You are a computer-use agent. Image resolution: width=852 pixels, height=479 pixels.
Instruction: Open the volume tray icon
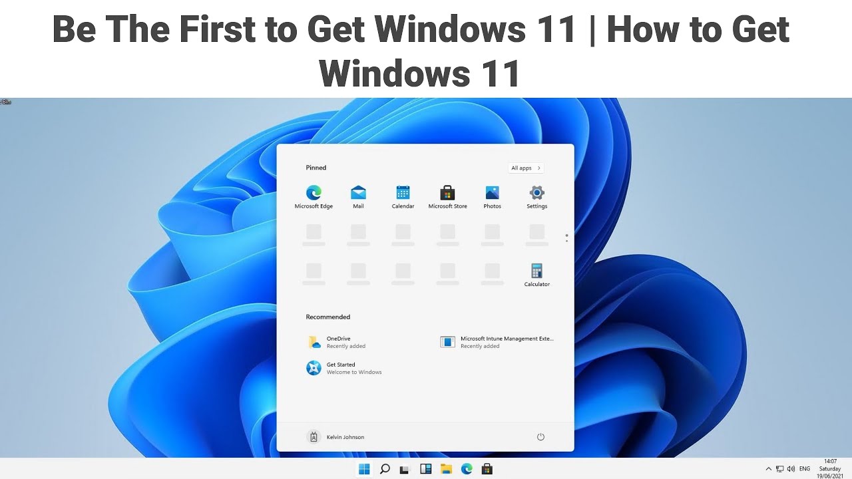click(x=791, y=469)
